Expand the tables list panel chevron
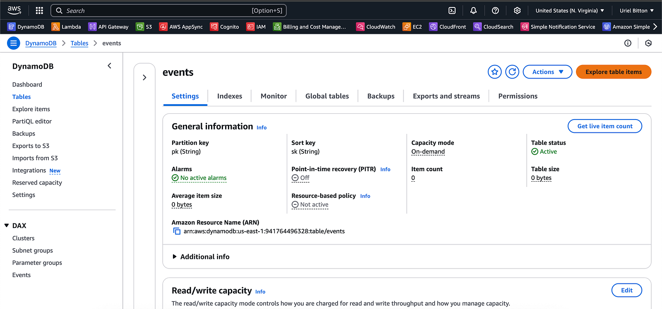662x309 pixels. tap(144, 77)
